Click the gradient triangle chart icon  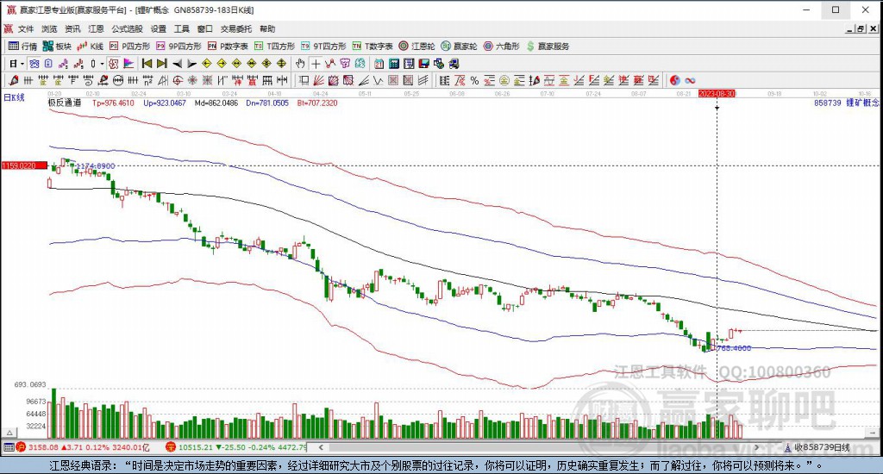click(128, 64)
